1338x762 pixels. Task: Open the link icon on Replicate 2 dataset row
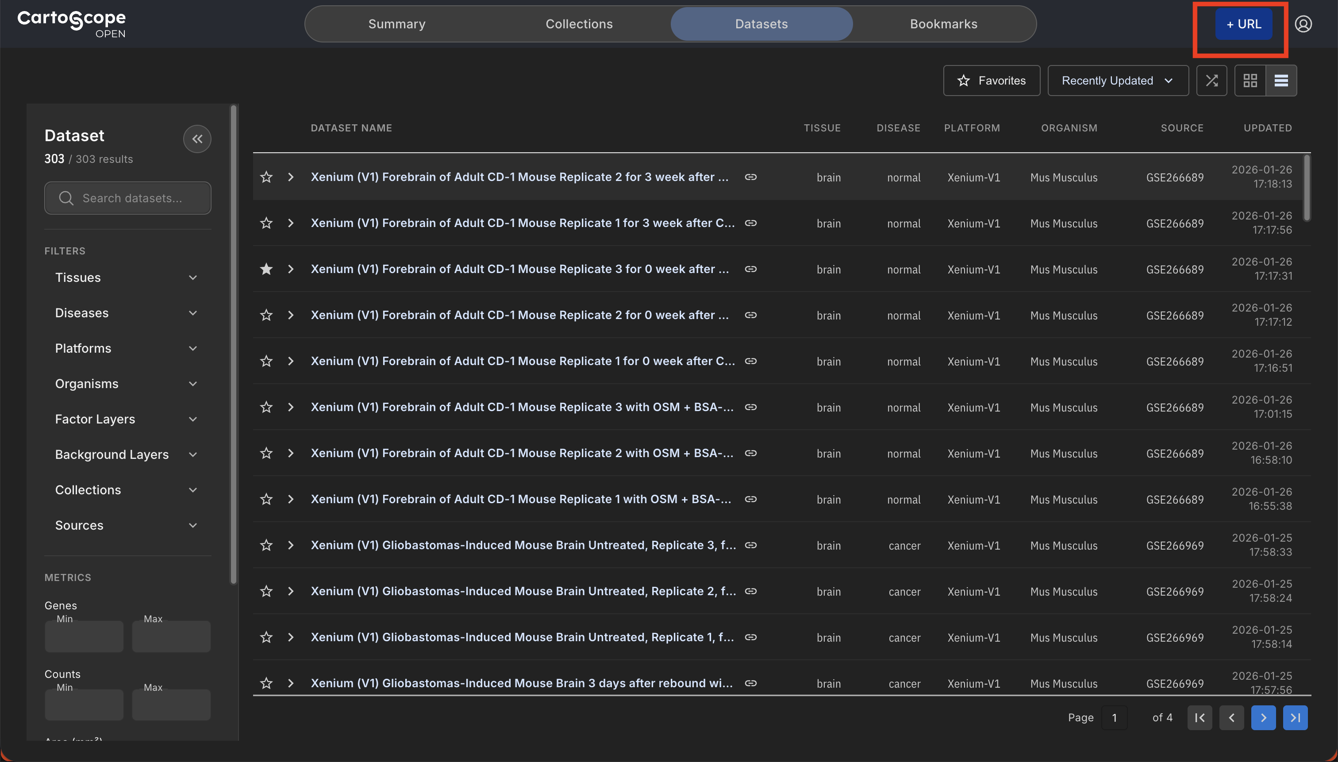point(750,177)
